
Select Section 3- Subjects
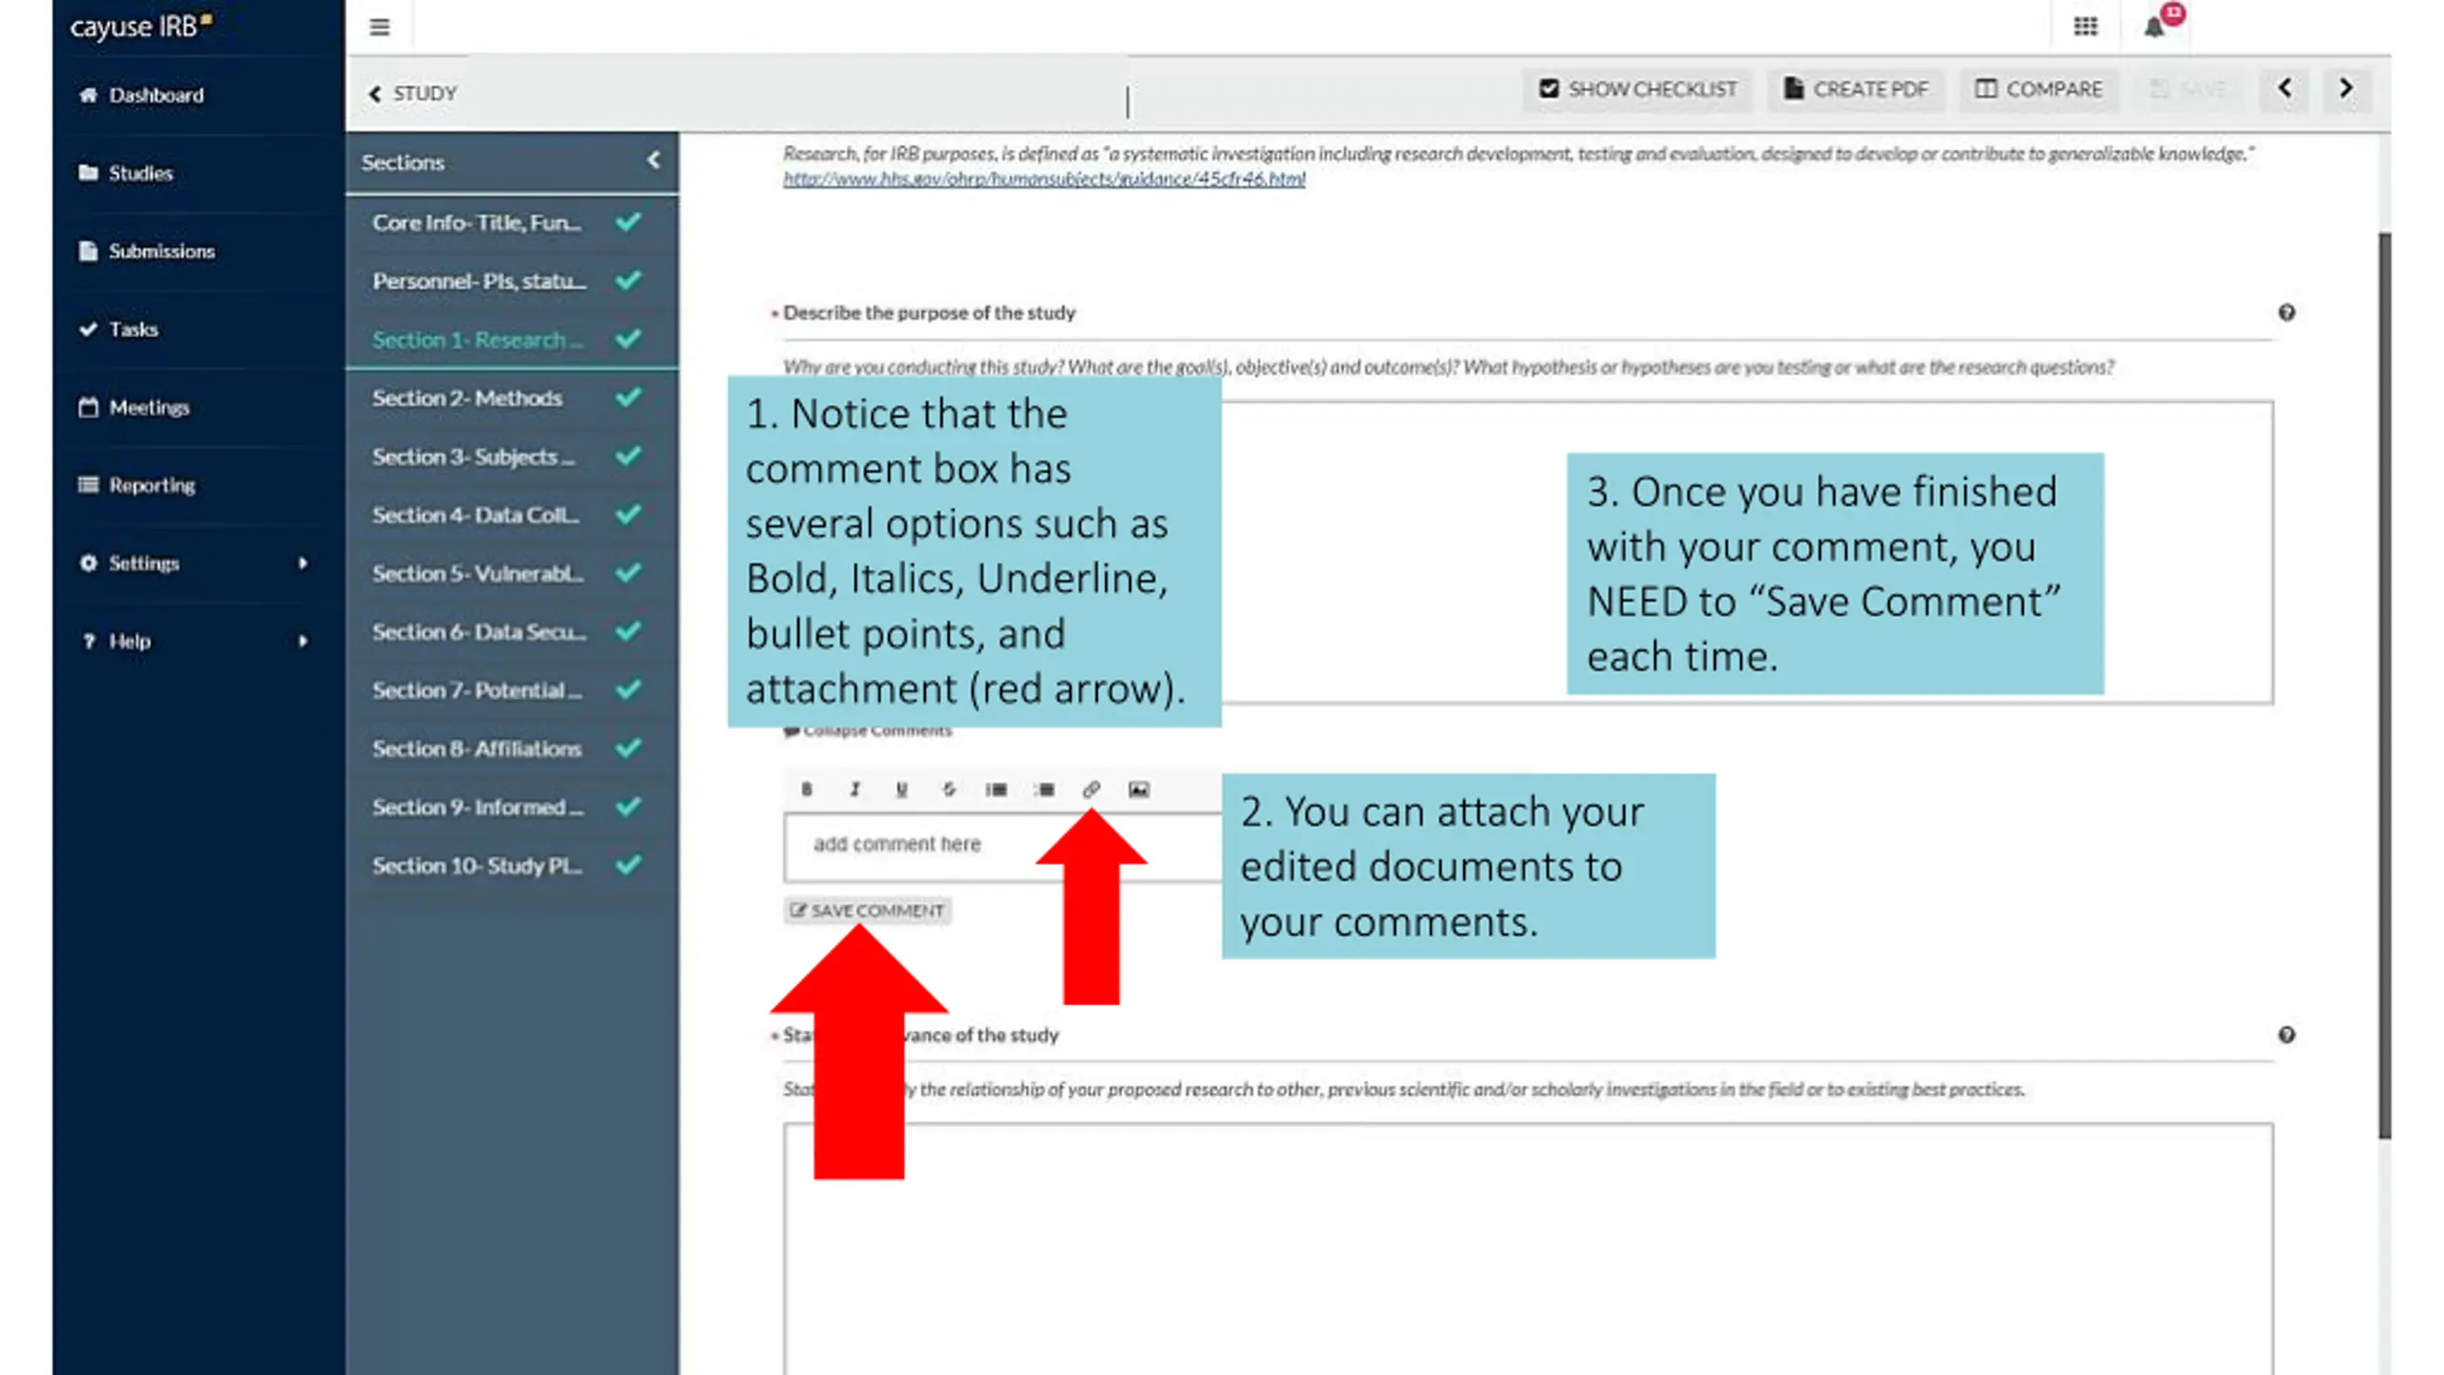pyautogui.click(x=512, y=456)
